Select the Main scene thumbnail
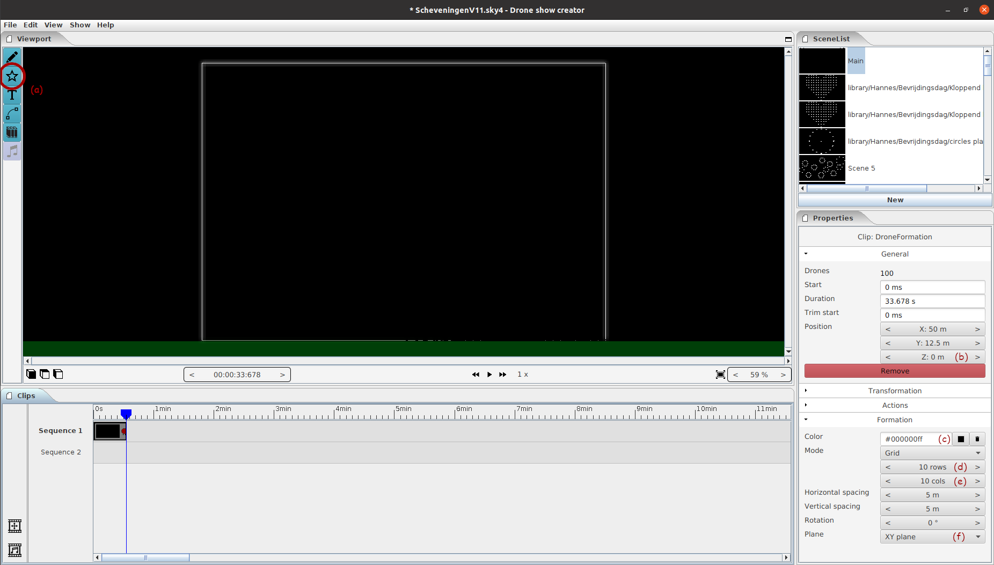The height and width of the screenshot is (565, 994). pyautogui.click(x=822, y=61)
